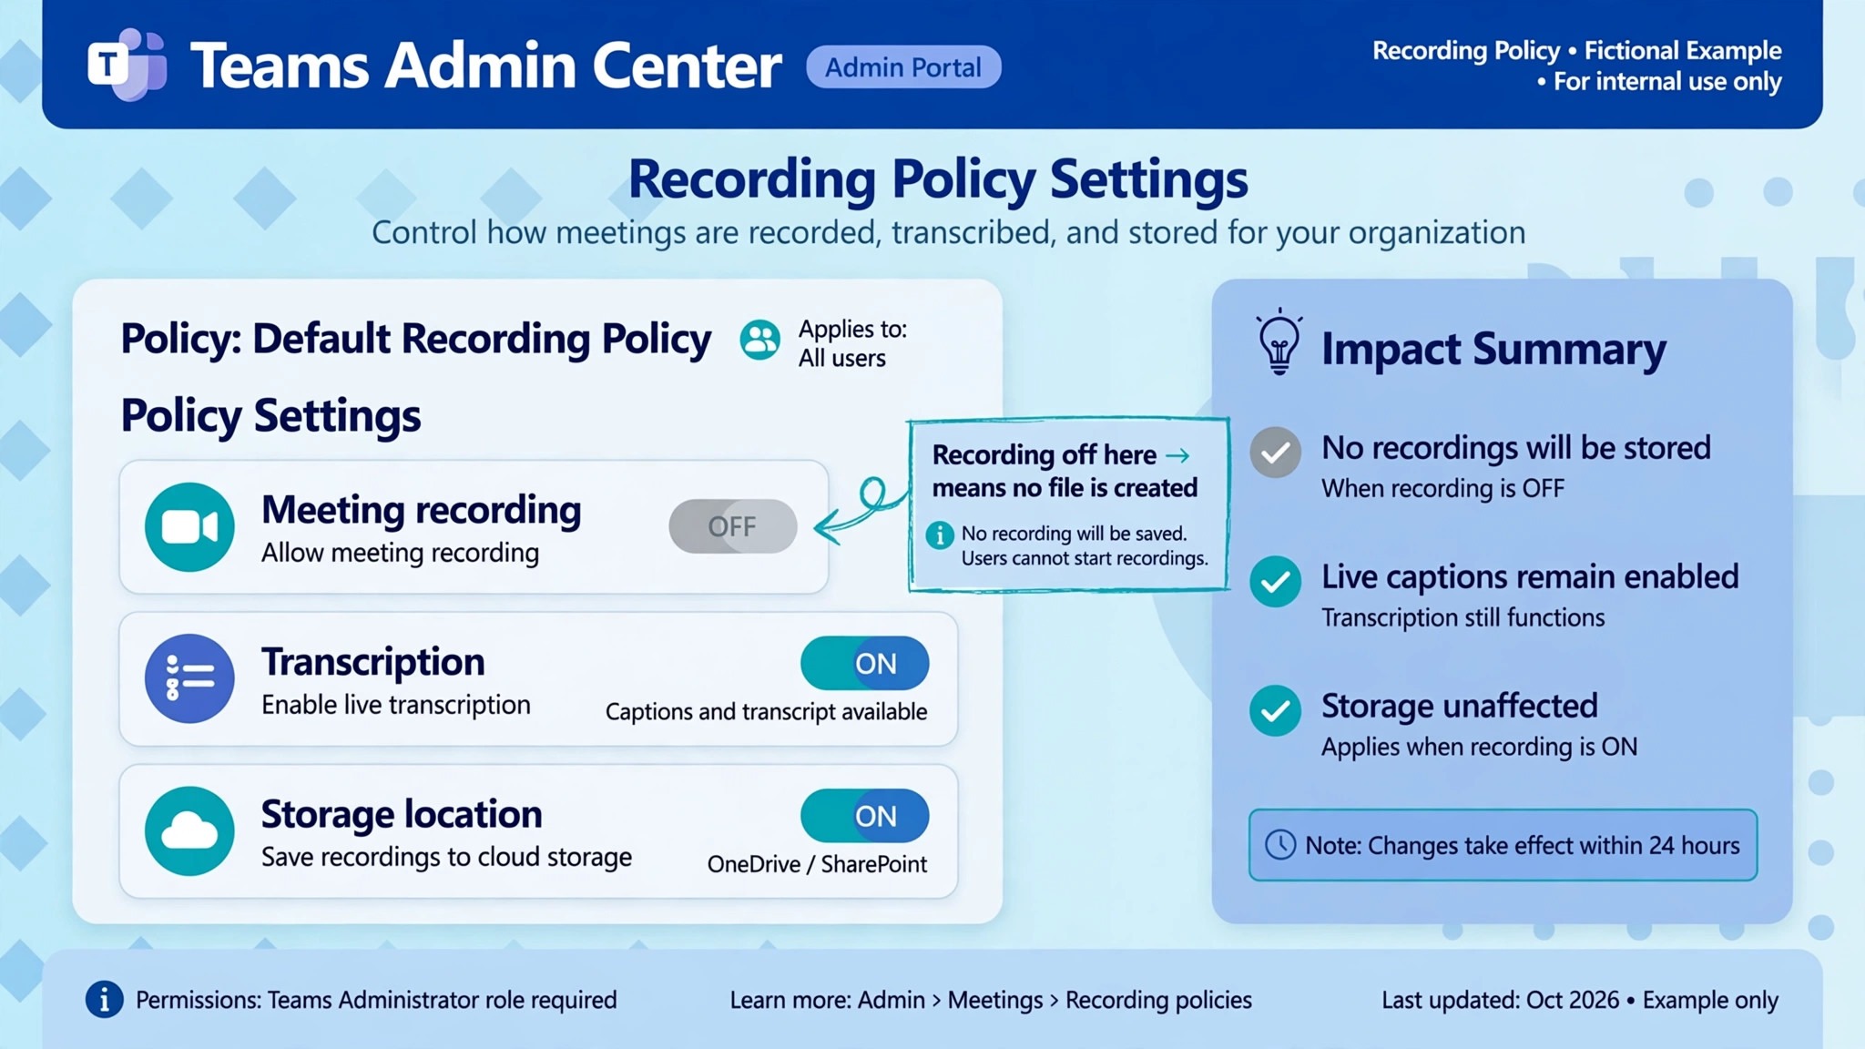Click the Enable live transcription description

click(x=395, y=705)
